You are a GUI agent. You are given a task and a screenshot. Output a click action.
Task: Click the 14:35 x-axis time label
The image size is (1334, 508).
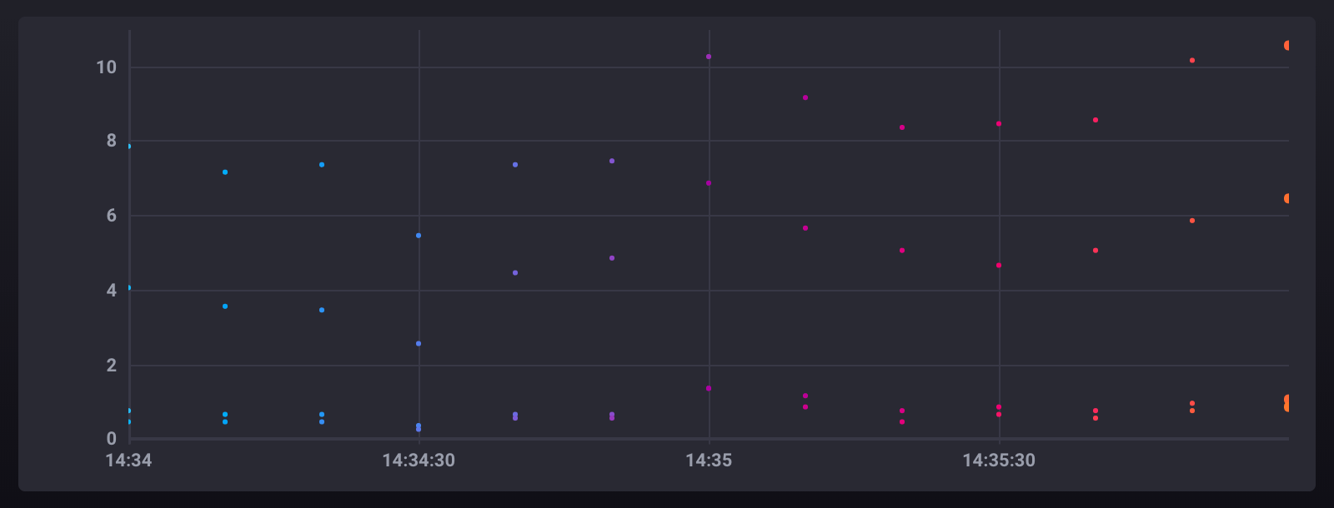(709, 461)
